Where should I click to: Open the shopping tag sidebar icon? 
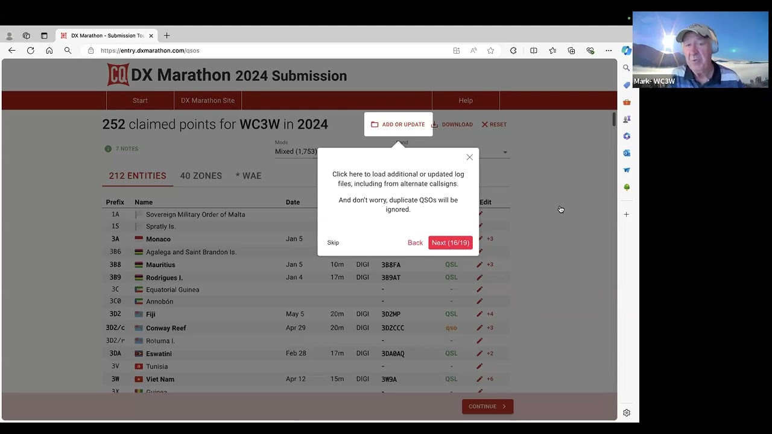627,85
